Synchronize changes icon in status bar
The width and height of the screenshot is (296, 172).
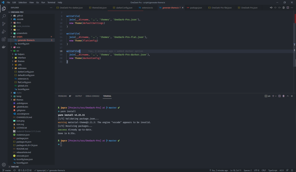(x=15, y=170)
